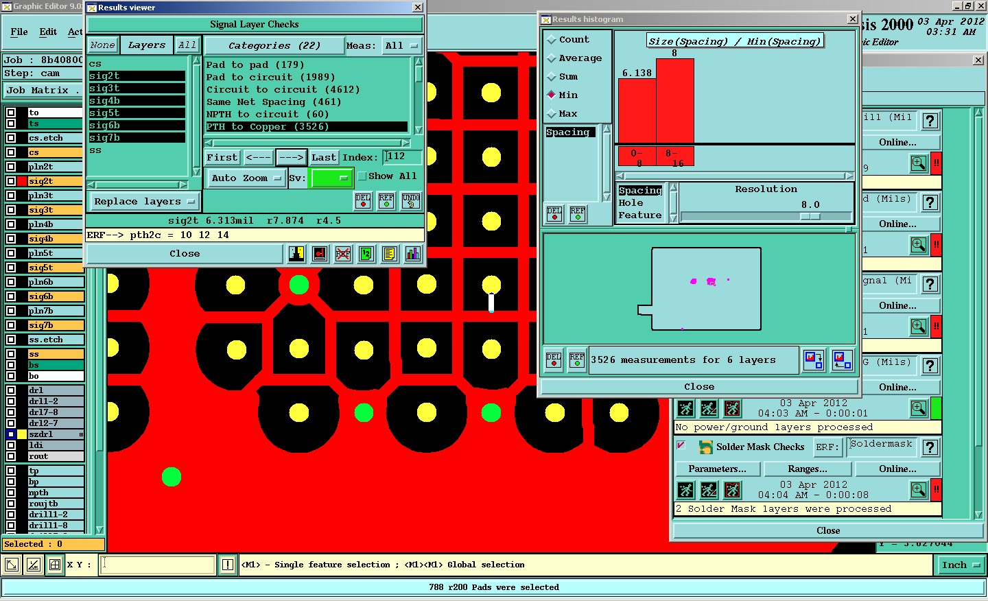Go to previous result with <--- button
The width and height of the screenshot is (988, 601).
[258, 157]
